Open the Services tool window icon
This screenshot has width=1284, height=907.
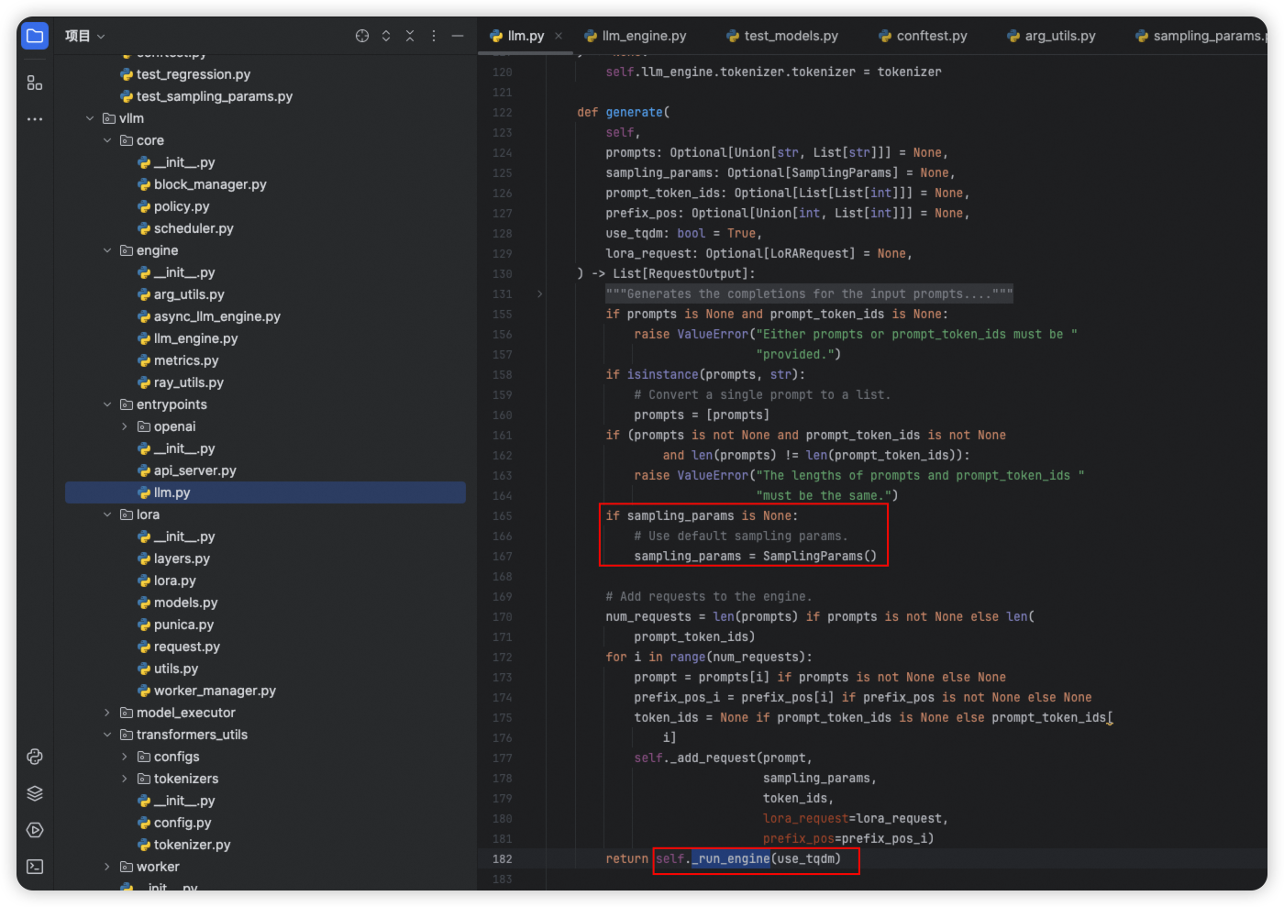point(35,830)
